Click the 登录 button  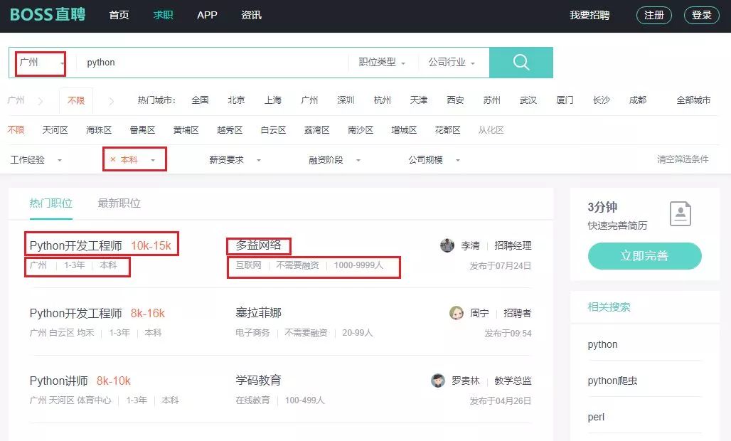tap(701, 15)
